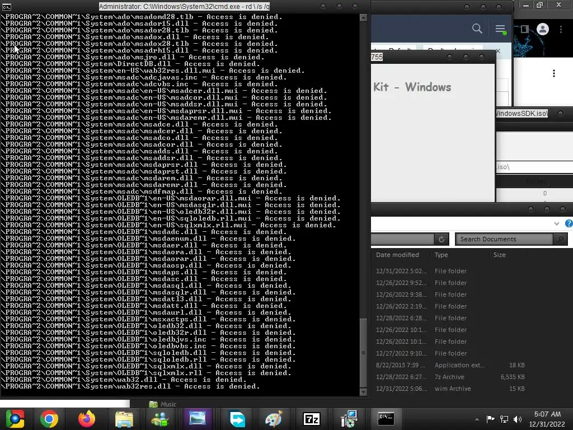Image resolution: width=573 pixels, height=430 pixels.
Task: Click the Kit - Windows heading text
Action: point(412,87)
